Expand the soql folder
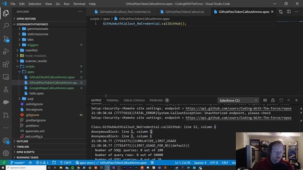Viewport: 303px width, 170px height. click(30, 99)
